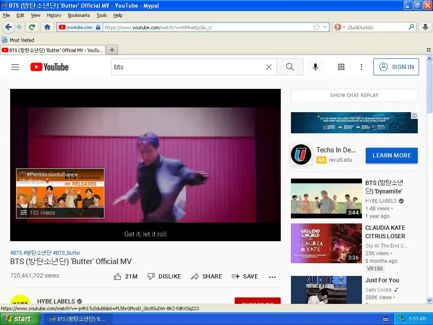Click the #BTS_Butter hashtag link
The width and height of the screenshot is (433, 325).
click(66, 253)
